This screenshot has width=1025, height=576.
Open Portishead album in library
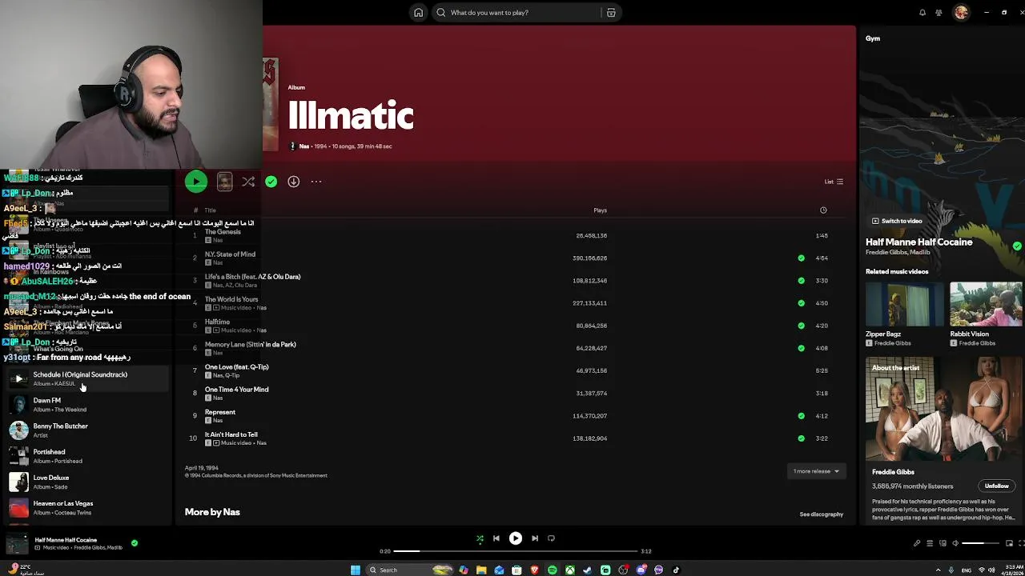[86, 456]
